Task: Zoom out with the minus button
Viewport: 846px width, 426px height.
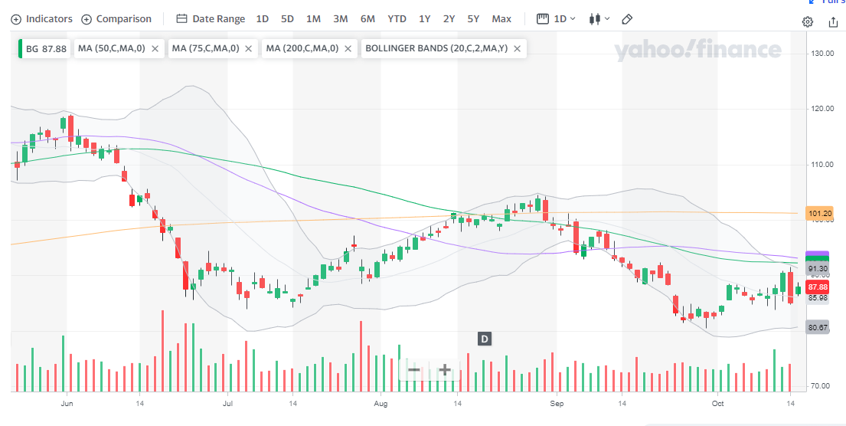Action: coord(413,370)
